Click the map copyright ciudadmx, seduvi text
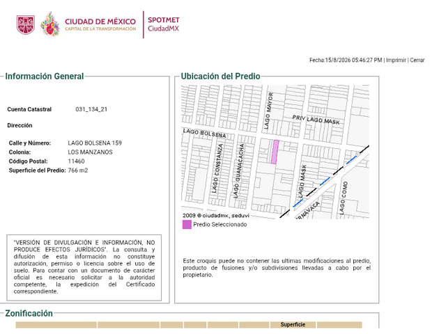The image size is (446, 334). coord(216,216)
